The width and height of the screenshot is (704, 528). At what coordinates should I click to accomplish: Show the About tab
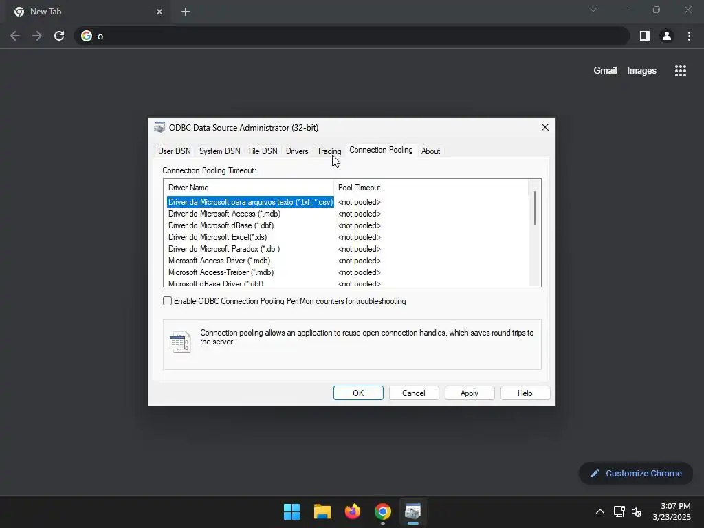(x=430, y=151)
